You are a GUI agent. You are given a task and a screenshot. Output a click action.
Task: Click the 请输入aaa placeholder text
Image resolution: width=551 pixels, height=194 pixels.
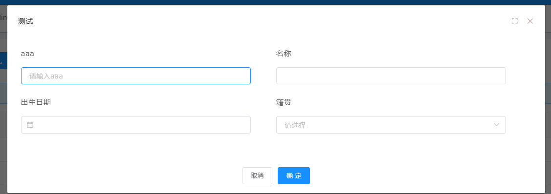[x=46, y=76]
